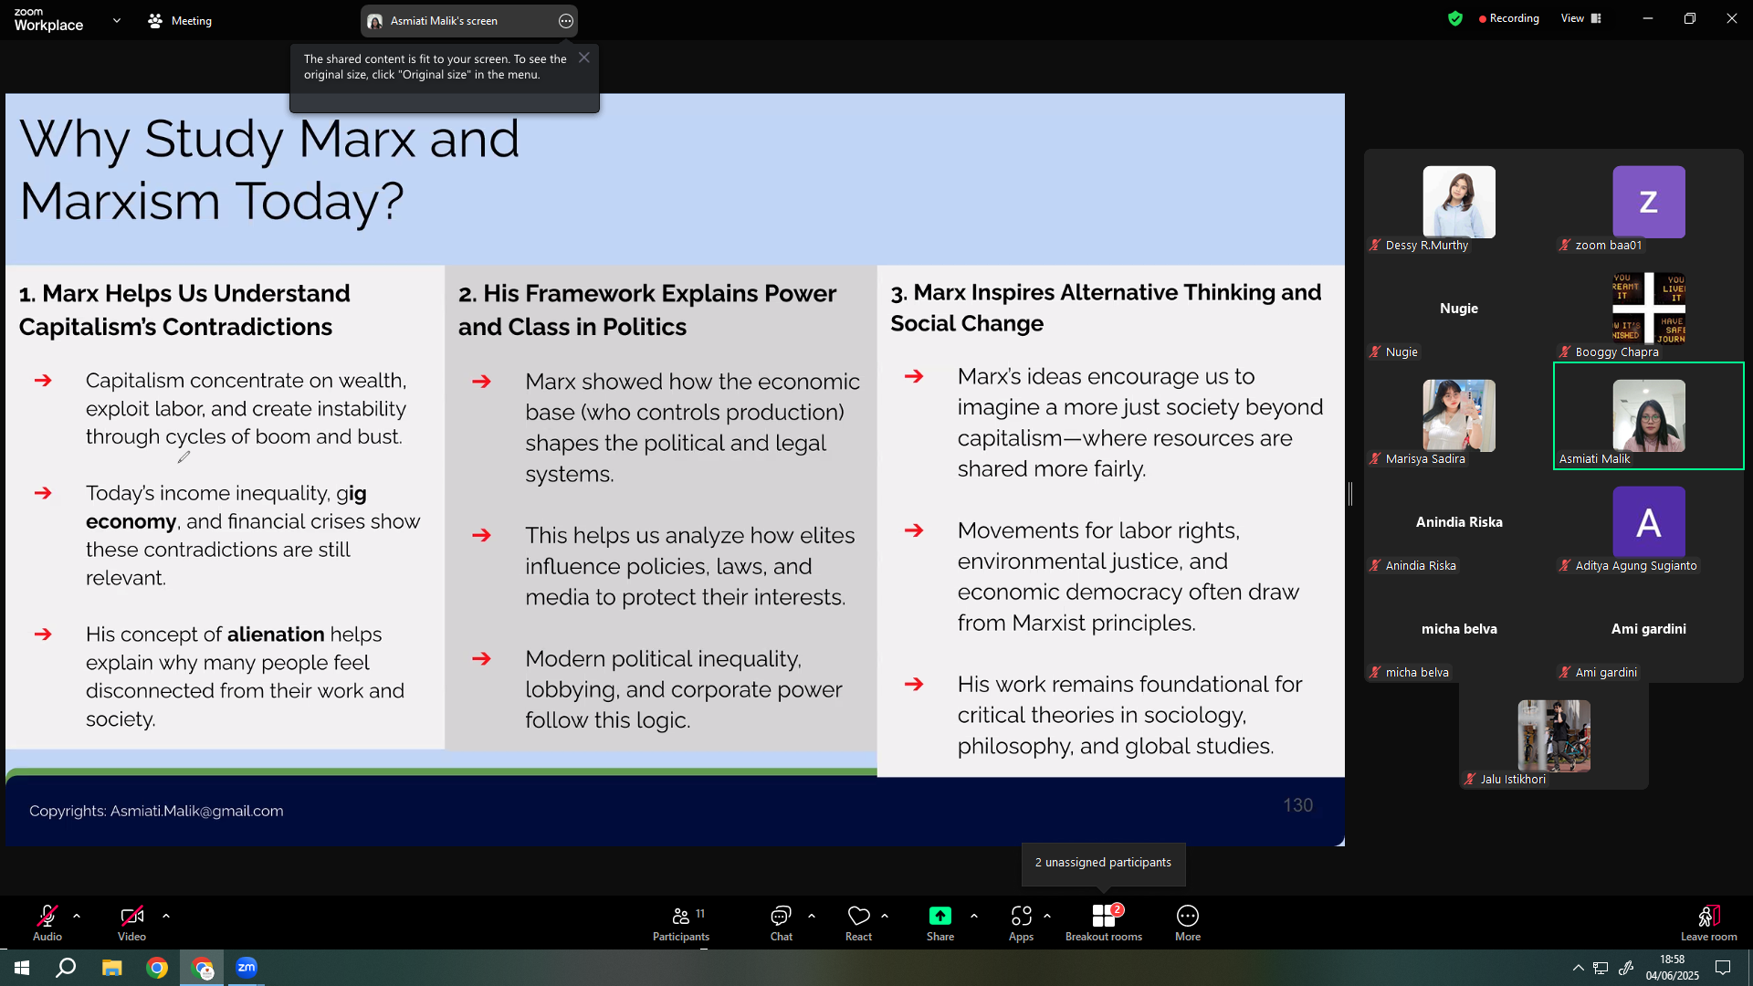Screen dimensions: 1753x986
Task: Select Jalu Istikhori's video tile
Action: (1554, 737)
